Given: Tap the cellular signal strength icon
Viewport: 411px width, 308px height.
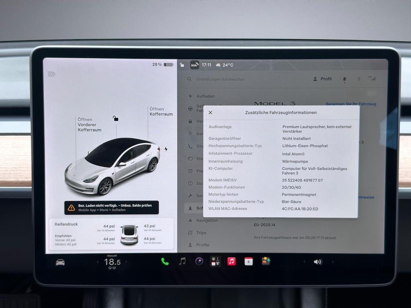Looking at the screenshot, I should (372, 78).
